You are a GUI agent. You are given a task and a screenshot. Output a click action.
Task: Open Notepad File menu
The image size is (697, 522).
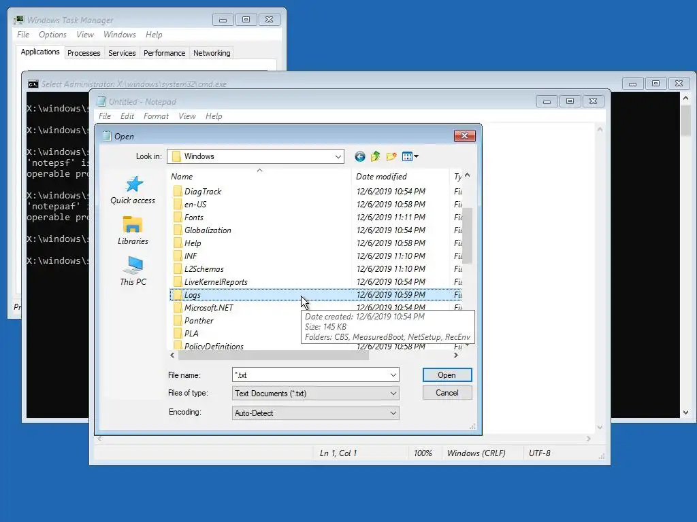[105, 116]
